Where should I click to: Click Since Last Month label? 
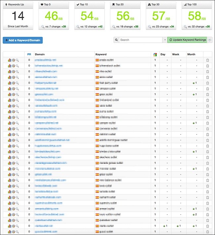(x=18, y=26)
